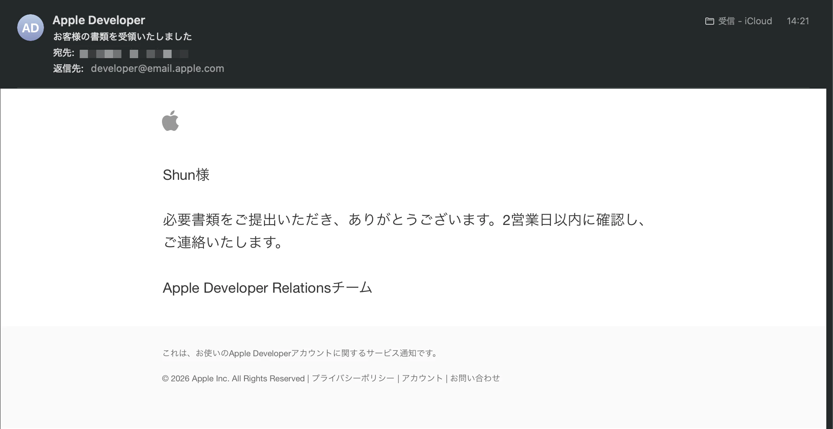The height and width of the screenshot is (429, 833).
Task: Click the 宛先: label
Action: 64,53
